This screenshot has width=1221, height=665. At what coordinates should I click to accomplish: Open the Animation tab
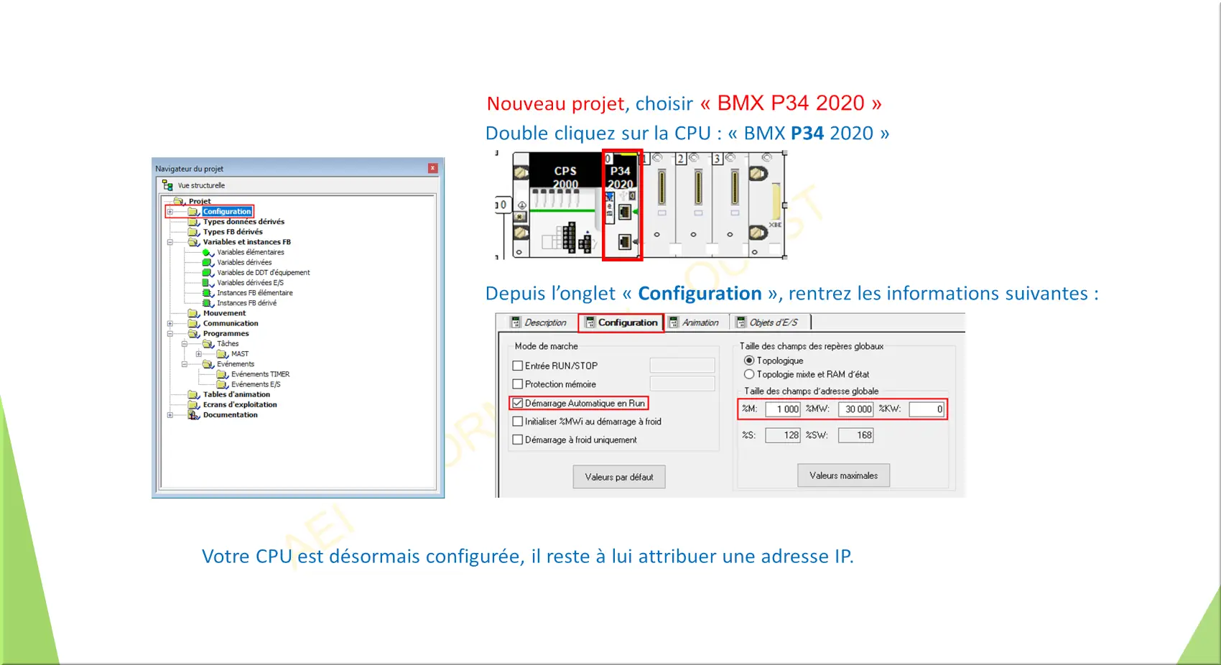(x=695, y=322)
